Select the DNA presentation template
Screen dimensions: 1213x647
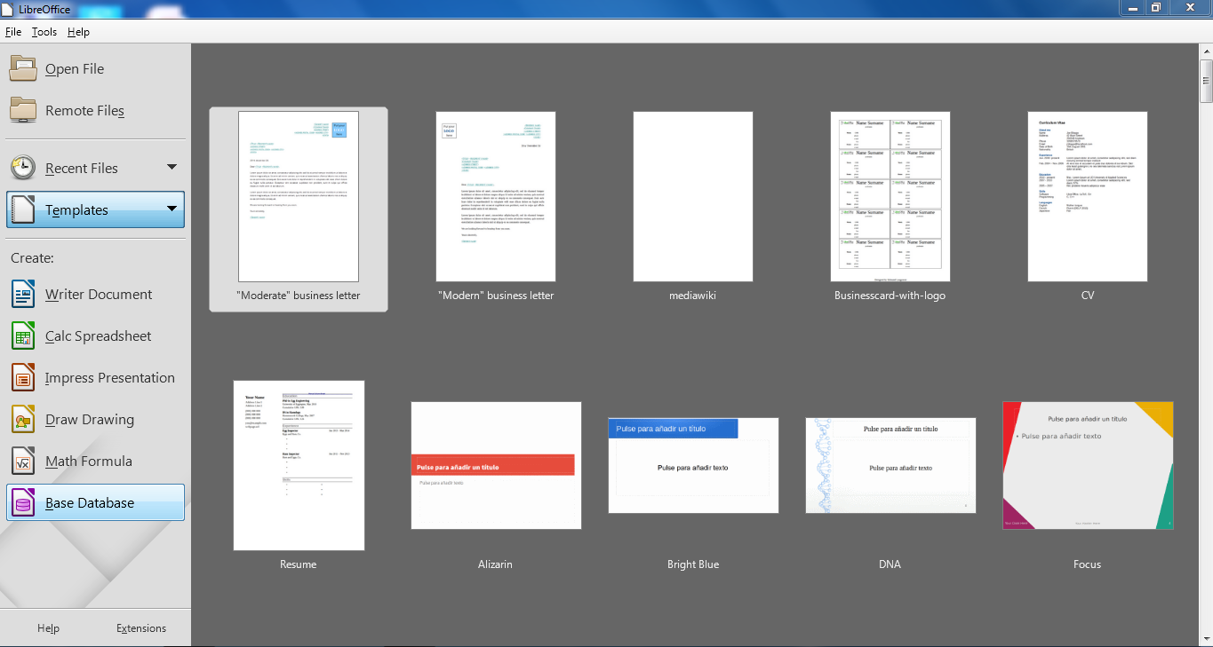(x=890, y=465)
